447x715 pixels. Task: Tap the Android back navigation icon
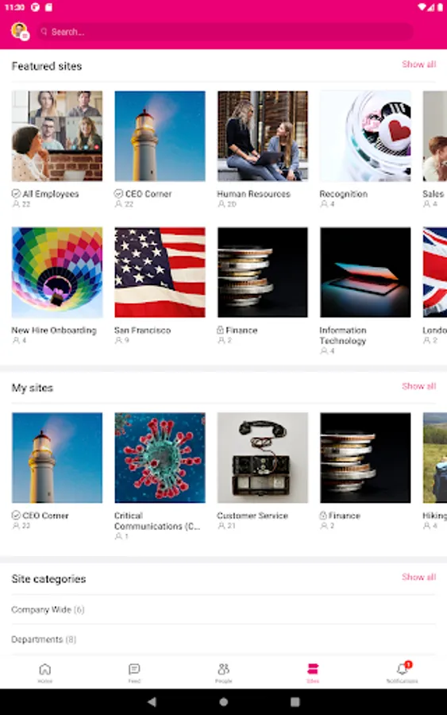pyautogui.click(x=152, y=701)
